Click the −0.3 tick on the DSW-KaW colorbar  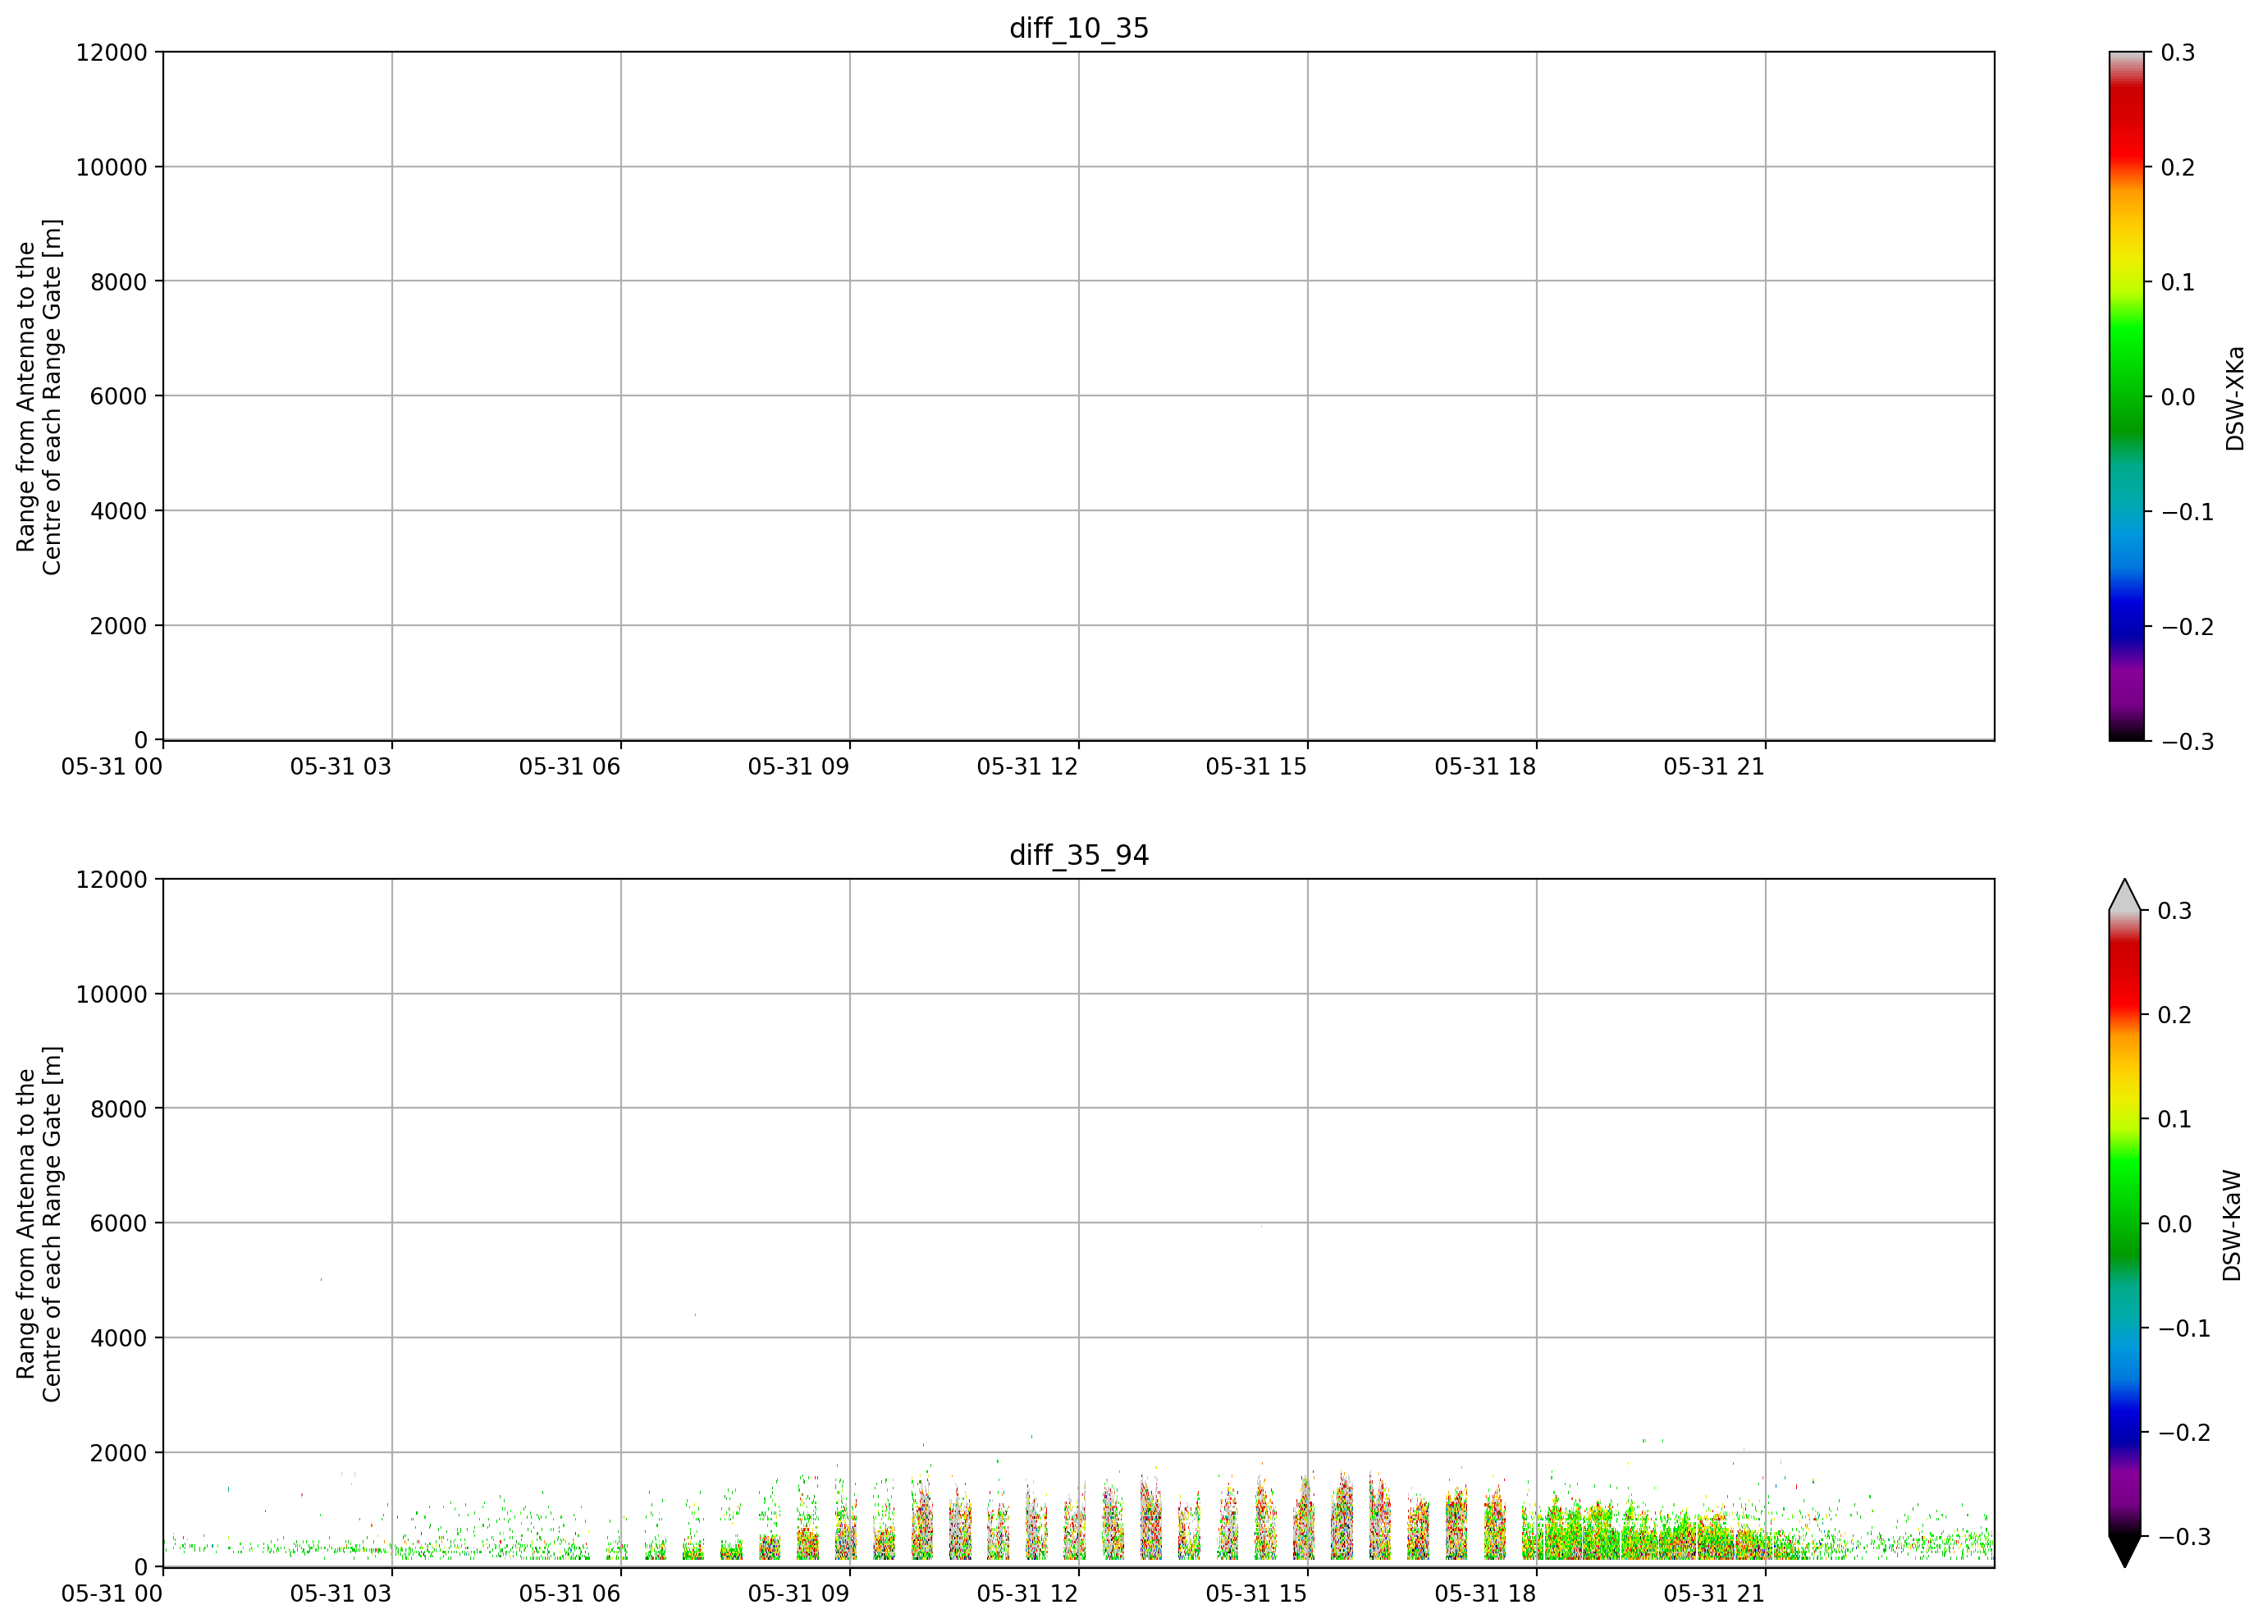[2185, 1537]
